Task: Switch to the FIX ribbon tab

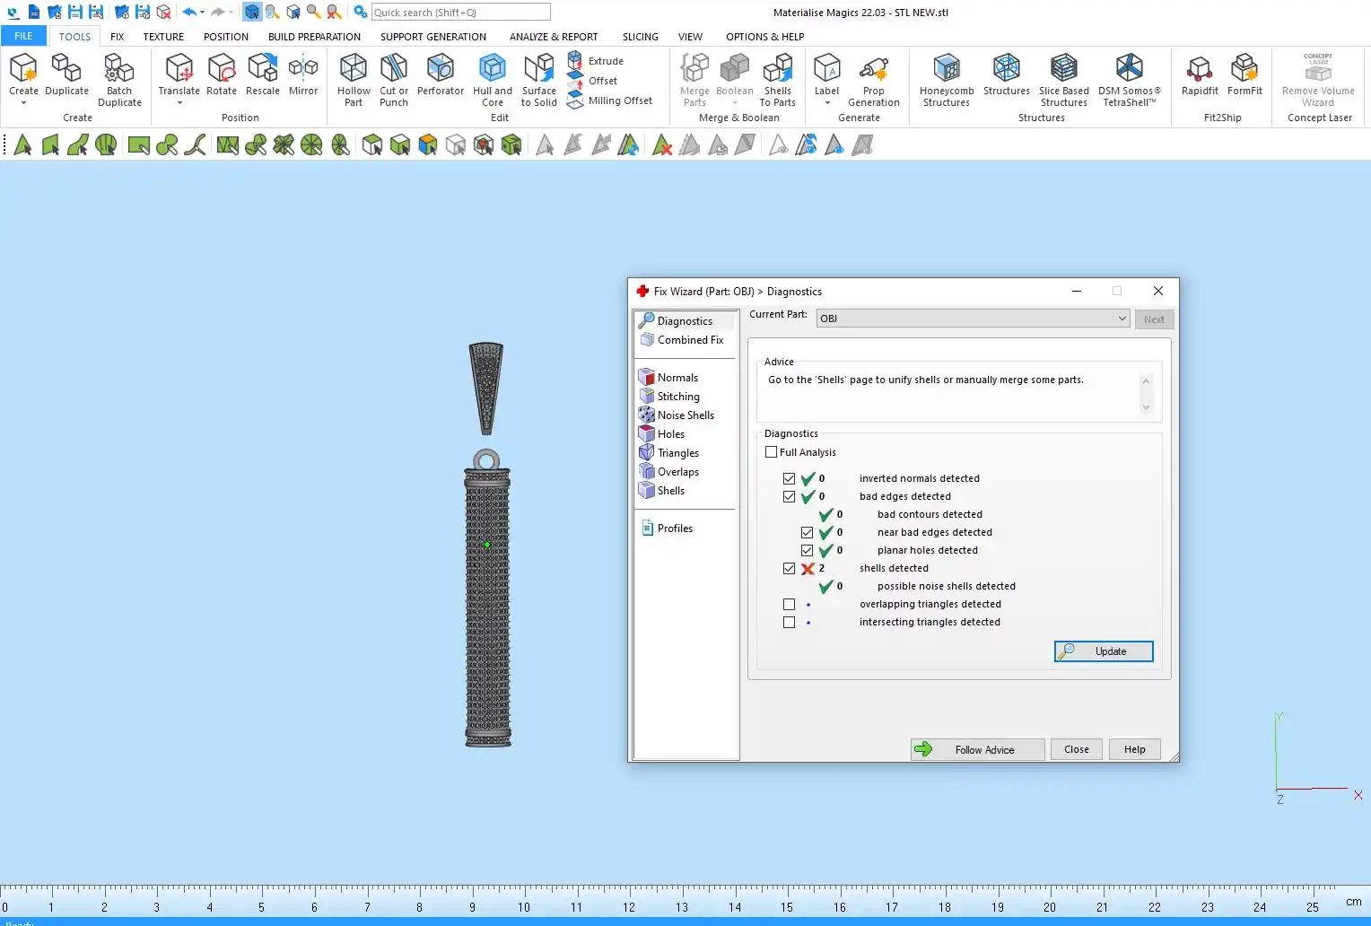Action: 118,37
